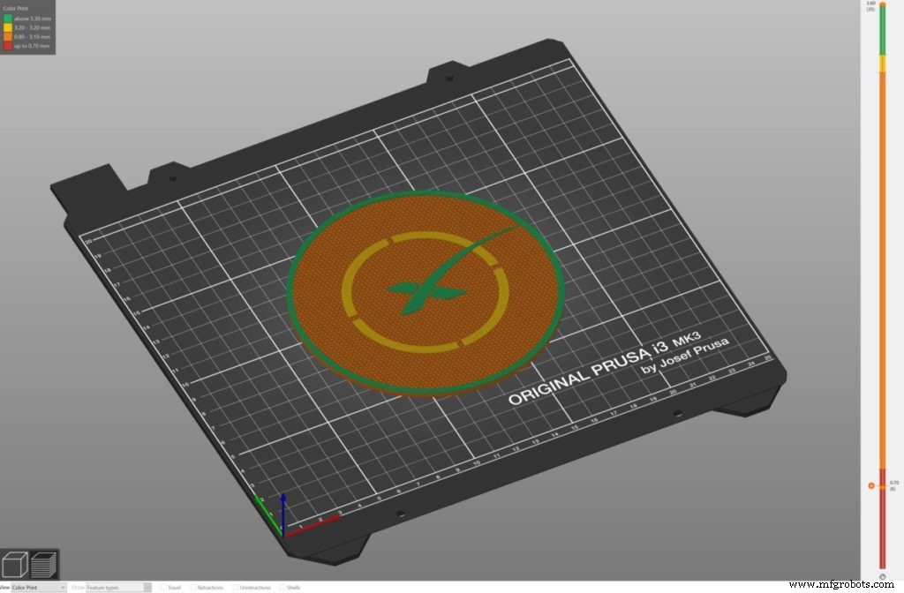Screen dimensions: 904x593
Task: Select the yellow "3.20 - 3.20 mm" legend swatch
Action: (x=7, y=27)
